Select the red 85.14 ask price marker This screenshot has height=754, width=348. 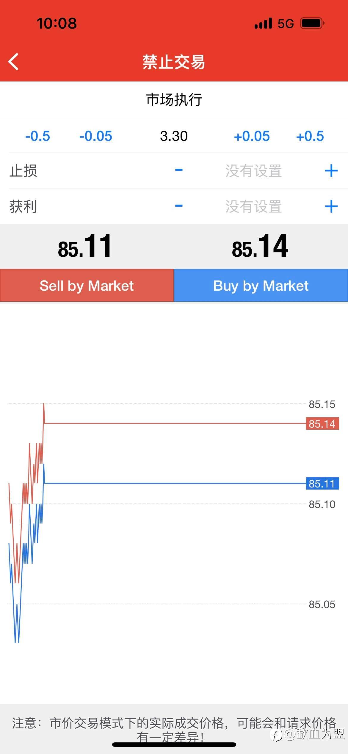click(322, 423)
